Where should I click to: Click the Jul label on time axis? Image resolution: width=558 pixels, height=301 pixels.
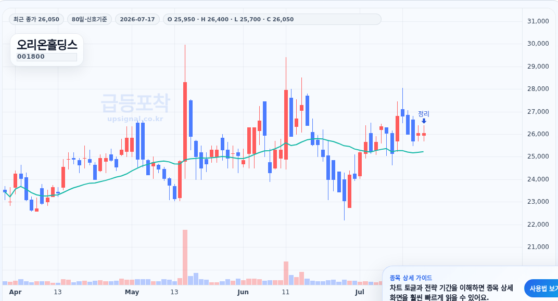pos(360,292)
